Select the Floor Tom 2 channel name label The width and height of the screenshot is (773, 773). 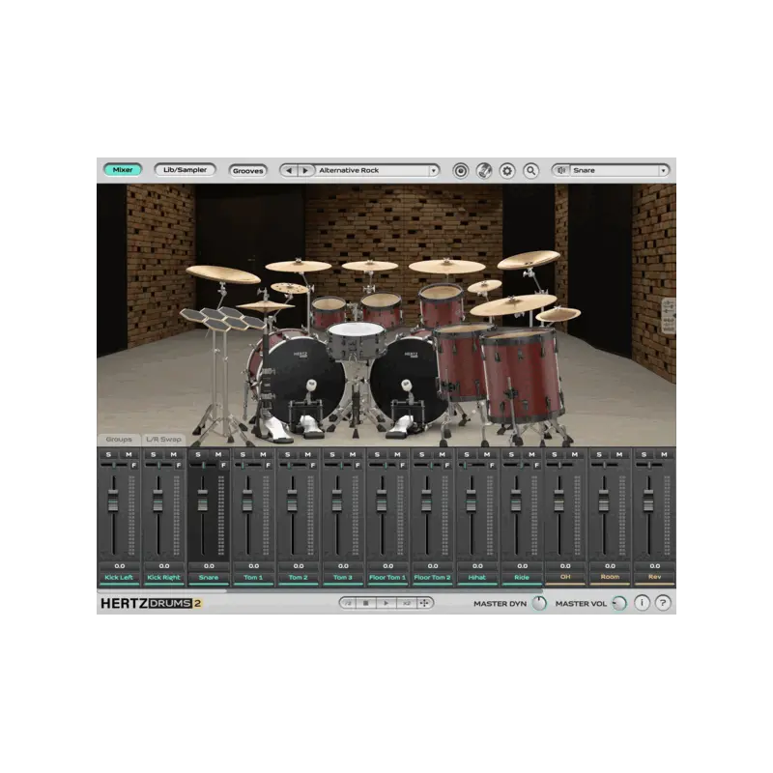click(432, 577)
